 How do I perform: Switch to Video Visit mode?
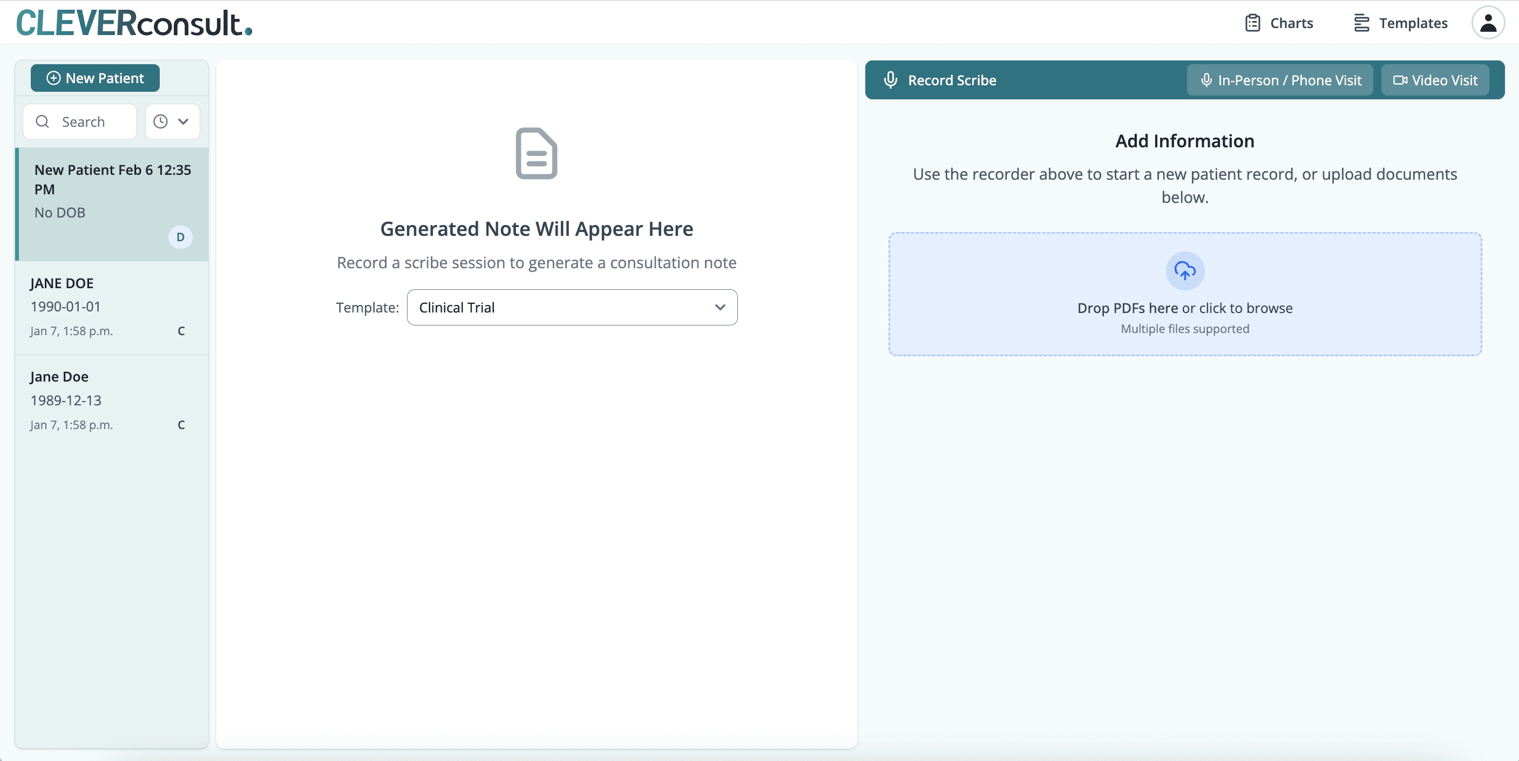(1435, 79)
